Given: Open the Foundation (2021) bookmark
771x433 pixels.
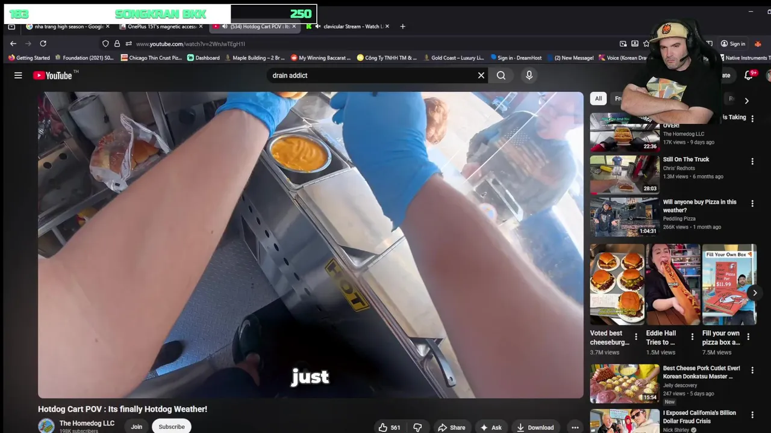Looking at the screenshot, I should pos(84,58).
